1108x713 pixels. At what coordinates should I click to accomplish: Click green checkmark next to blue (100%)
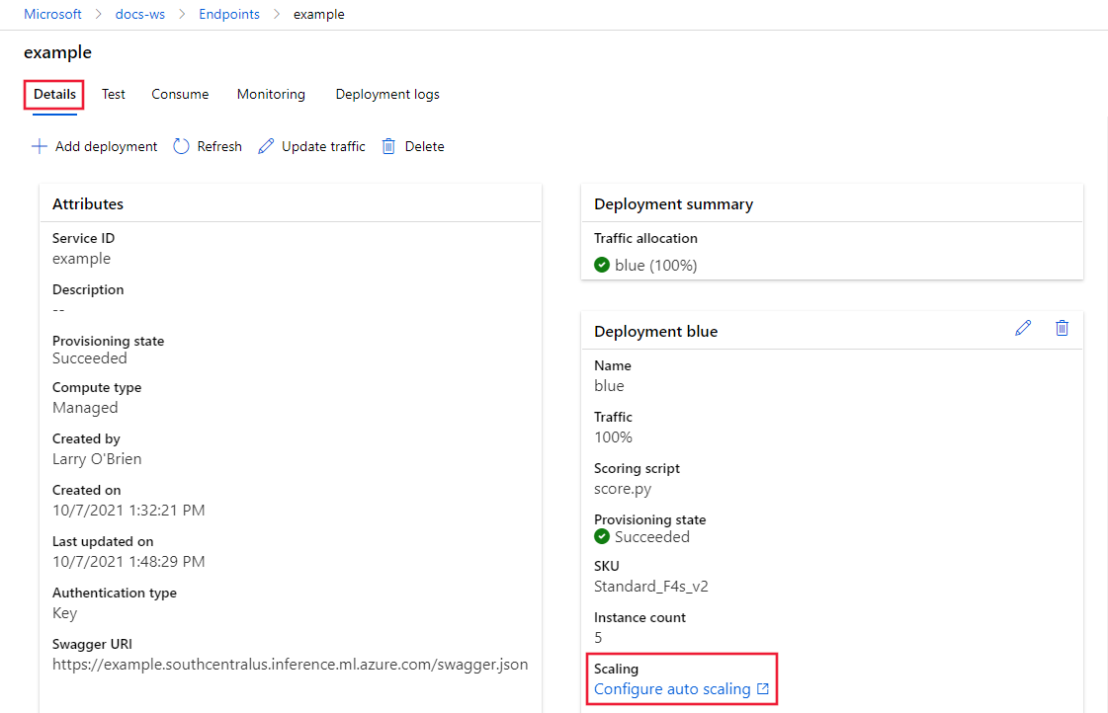[602, 265]
